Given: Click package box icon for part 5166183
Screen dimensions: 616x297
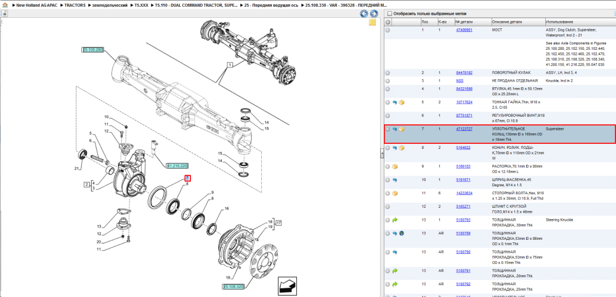Looking at the screenshot, I should [x=395, y=167].
